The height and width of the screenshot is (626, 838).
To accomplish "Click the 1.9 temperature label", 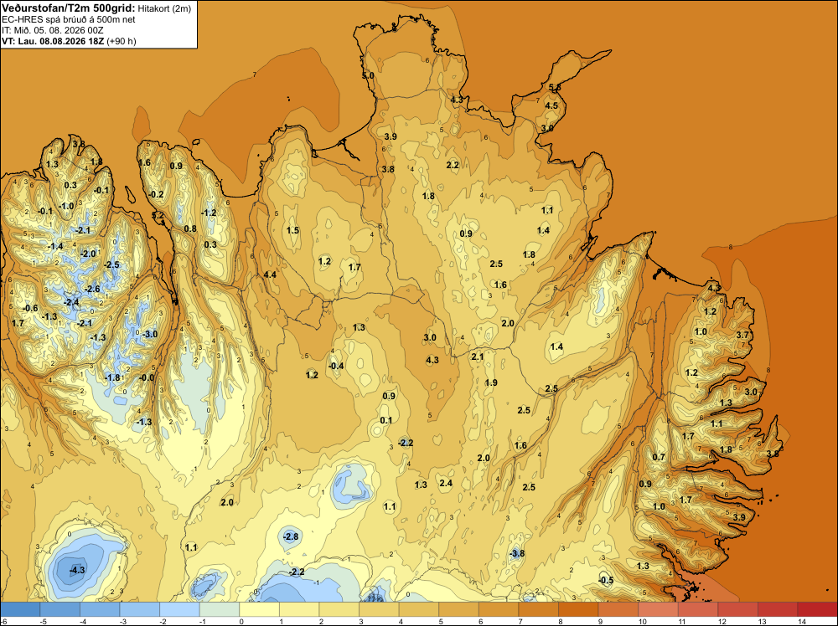I will tap(491, 382).
